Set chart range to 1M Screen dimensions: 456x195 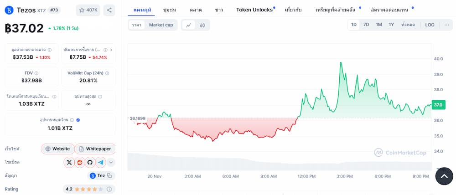coord(378,25)
